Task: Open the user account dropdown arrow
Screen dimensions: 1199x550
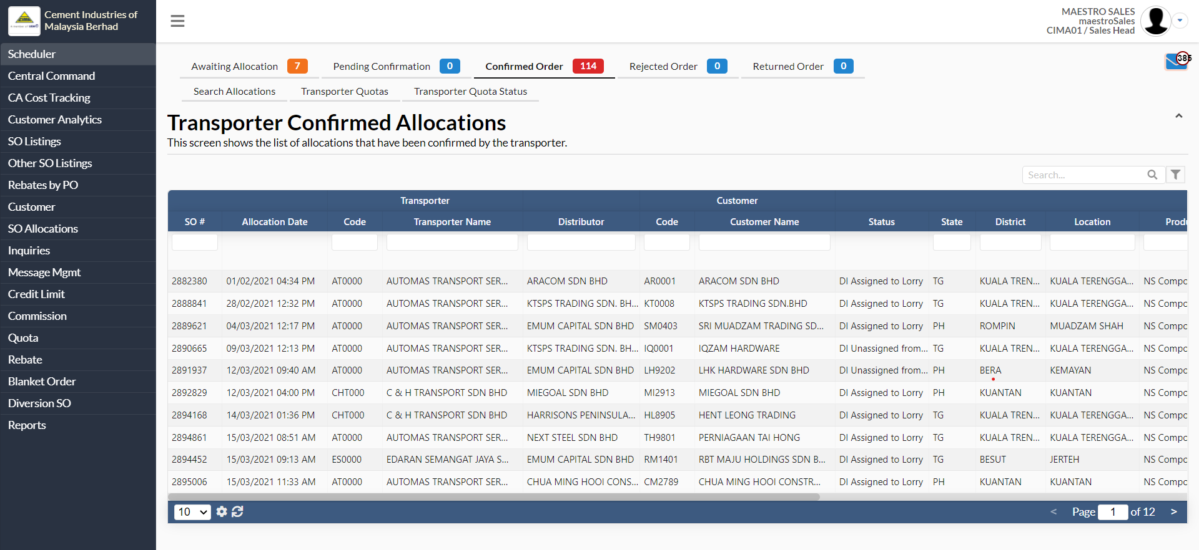Action: 1180,21
